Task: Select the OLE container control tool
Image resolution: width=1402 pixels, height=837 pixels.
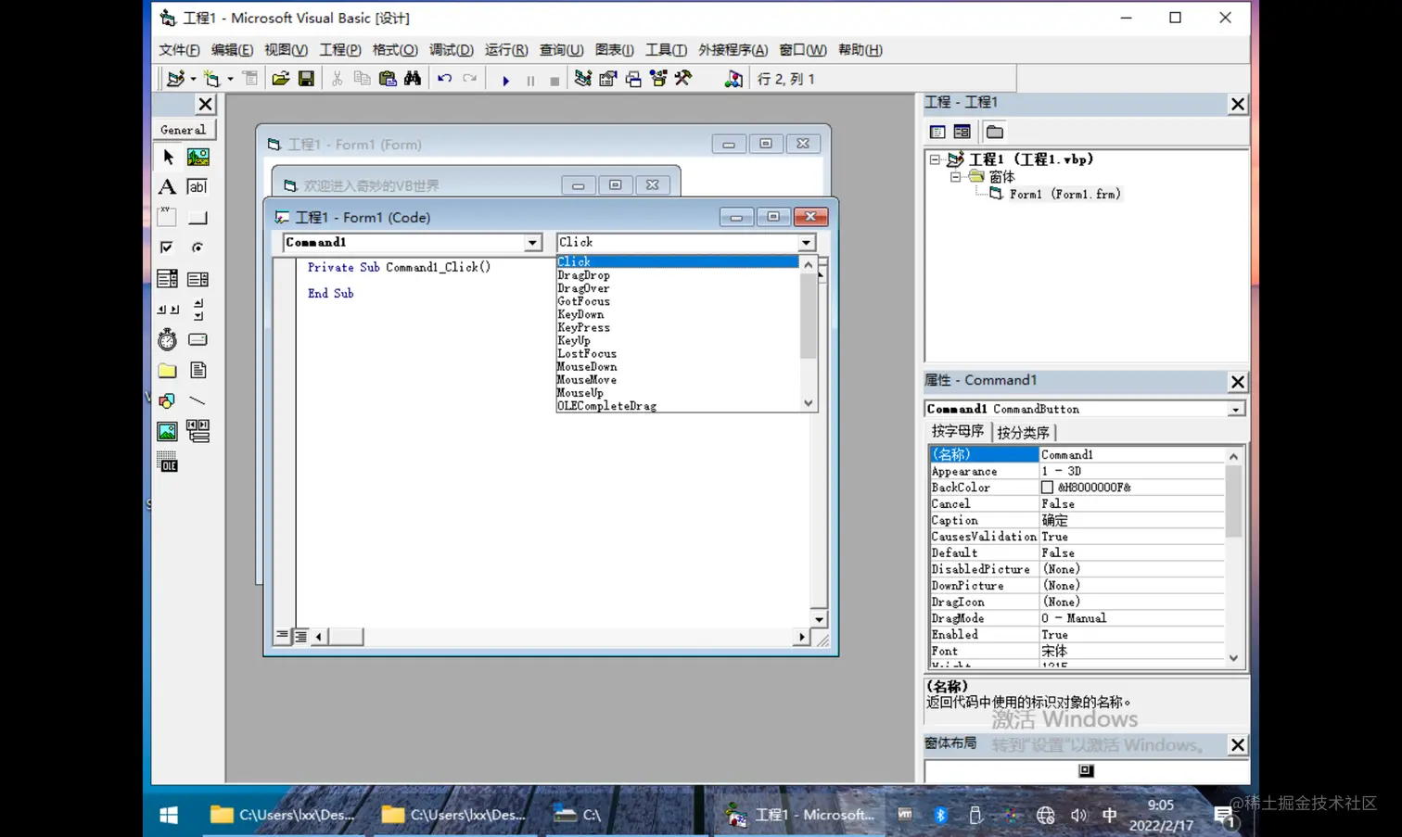Action: tap(167, 462)
